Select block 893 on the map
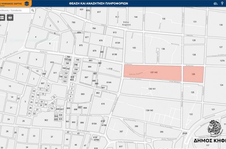Image resolution: width=226 pixels, height=149 pixels. click(83, 94)
